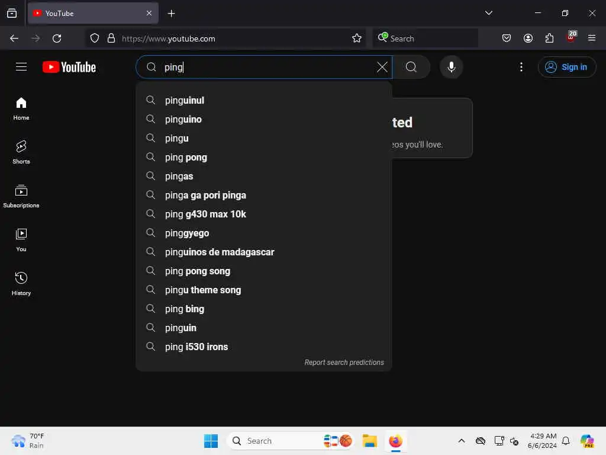This screenshot has width=606, height=455.
Task: Click the Firefox forward arrow
Action: [36, 39]
